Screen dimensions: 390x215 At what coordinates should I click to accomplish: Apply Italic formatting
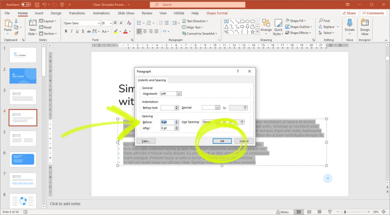(x=72, y=31)
